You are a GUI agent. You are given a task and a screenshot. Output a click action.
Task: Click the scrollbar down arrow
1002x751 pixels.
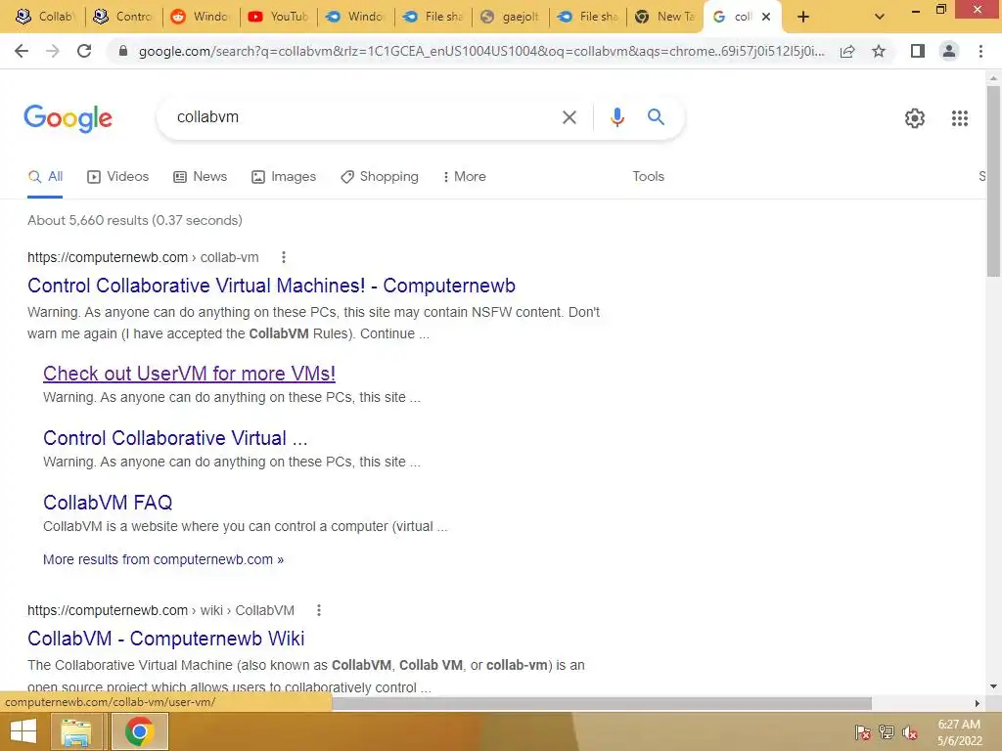(x=993, y=687)
